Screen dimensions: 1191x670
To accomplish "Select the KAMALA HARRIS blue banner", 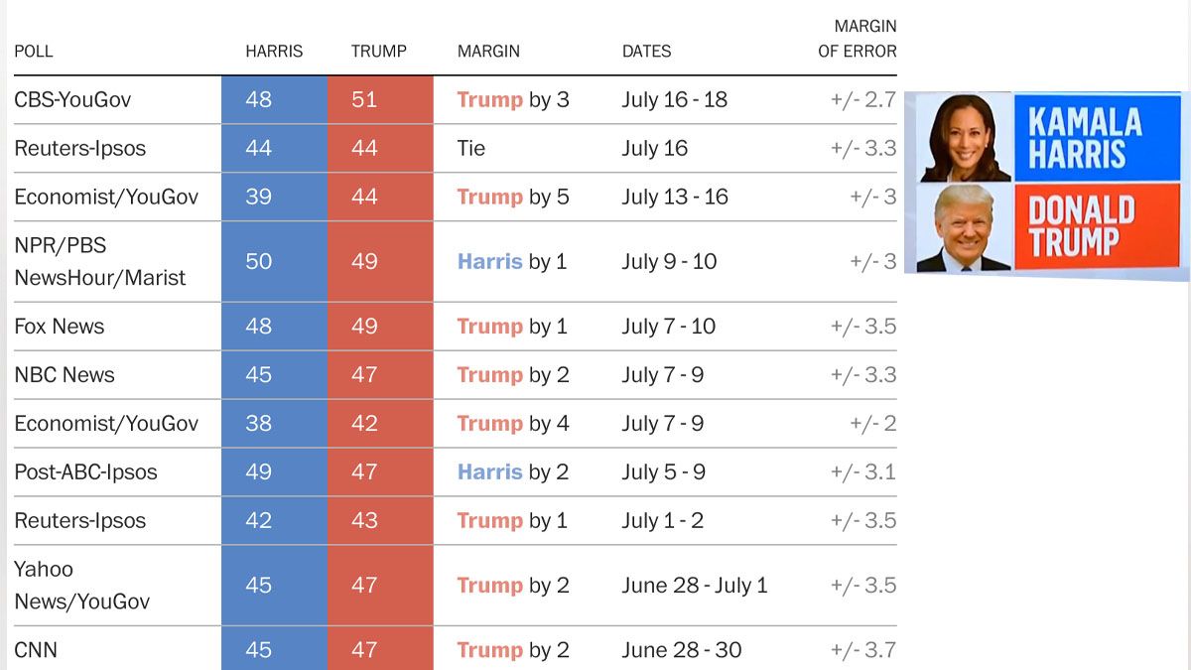I will click(1097, 137).
